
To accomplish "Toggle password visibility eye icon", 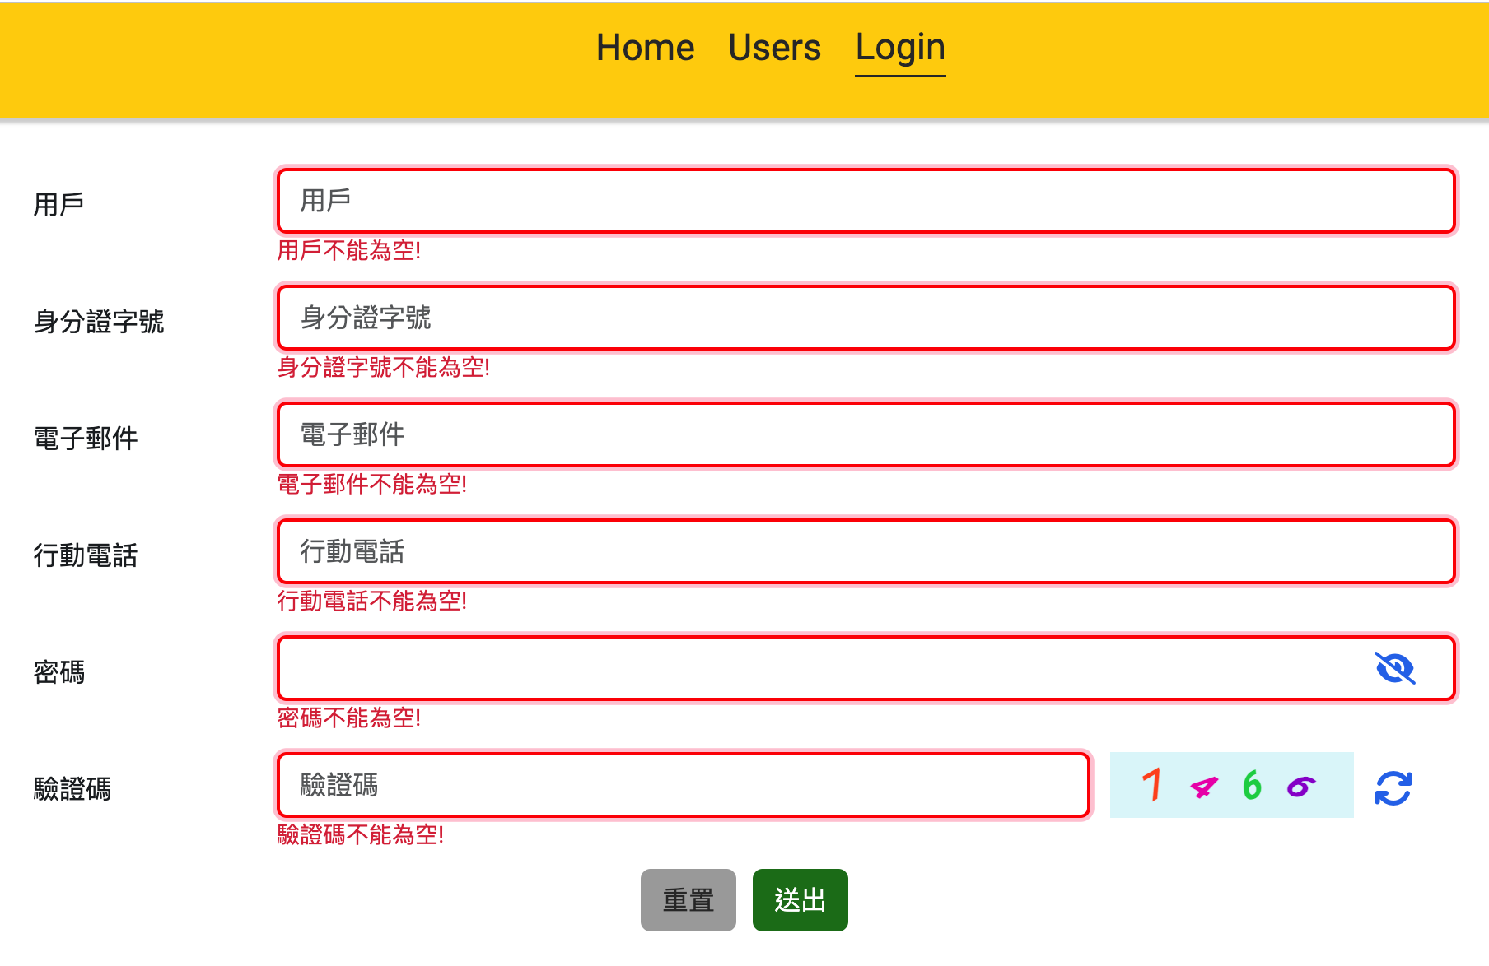I will coord(1394,668).
